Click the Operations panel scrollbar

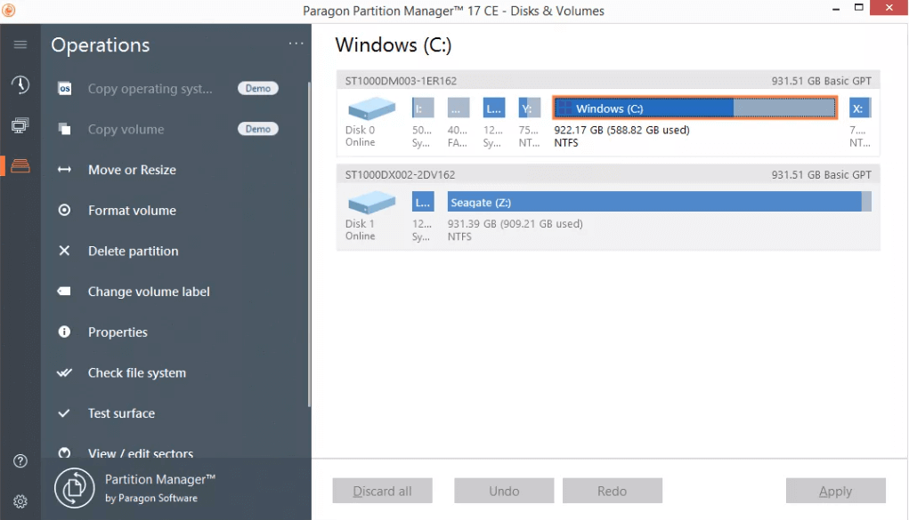point(309,244)
